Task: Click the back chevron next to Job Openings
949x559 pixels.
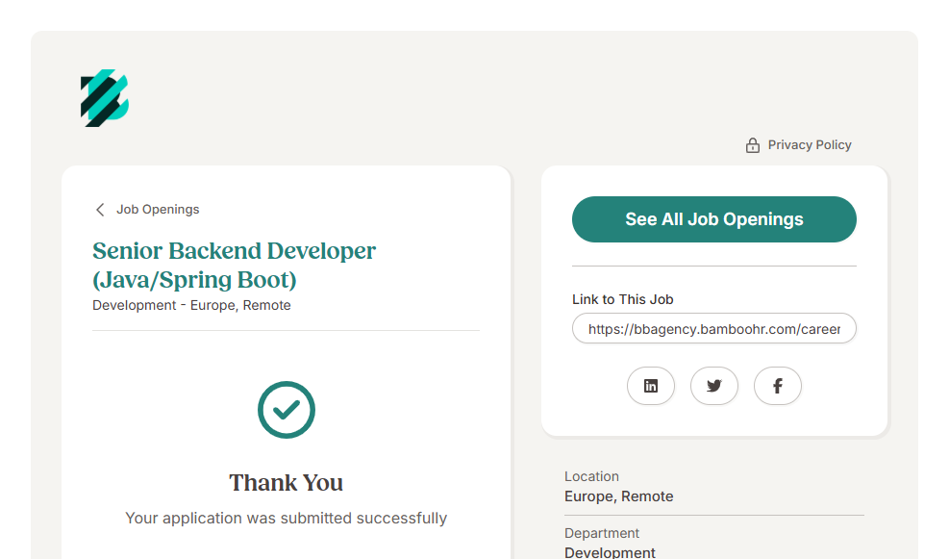Action: click(x=100, y=210)
